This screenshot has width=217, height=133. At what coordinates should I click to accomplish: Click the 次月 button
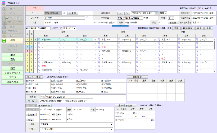pyautogui.click(x=208, y=28)
